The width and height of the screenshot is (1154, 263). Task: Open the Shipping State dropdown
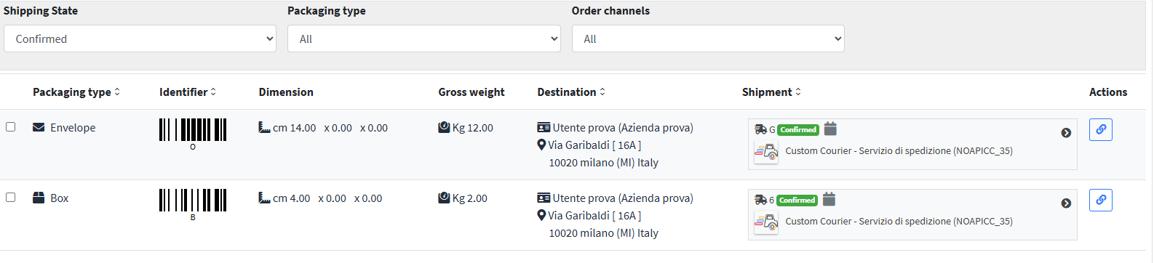(x=140, y=39)
